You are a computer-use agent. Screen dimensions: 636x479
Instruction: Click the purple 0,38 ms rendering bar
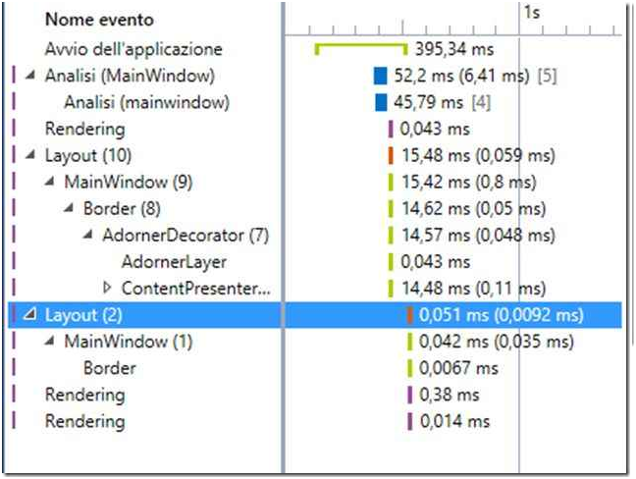coord(409,395)
